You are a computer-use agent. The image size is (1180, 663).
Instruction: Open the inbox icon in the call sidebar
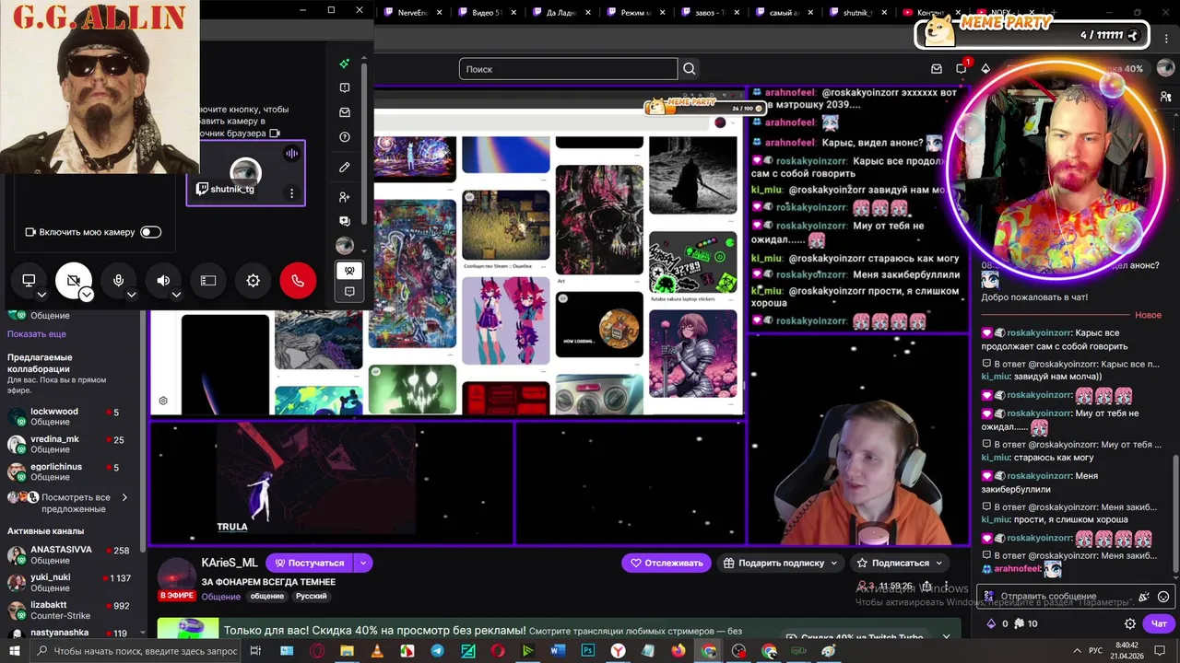click(x=345, y=112)
